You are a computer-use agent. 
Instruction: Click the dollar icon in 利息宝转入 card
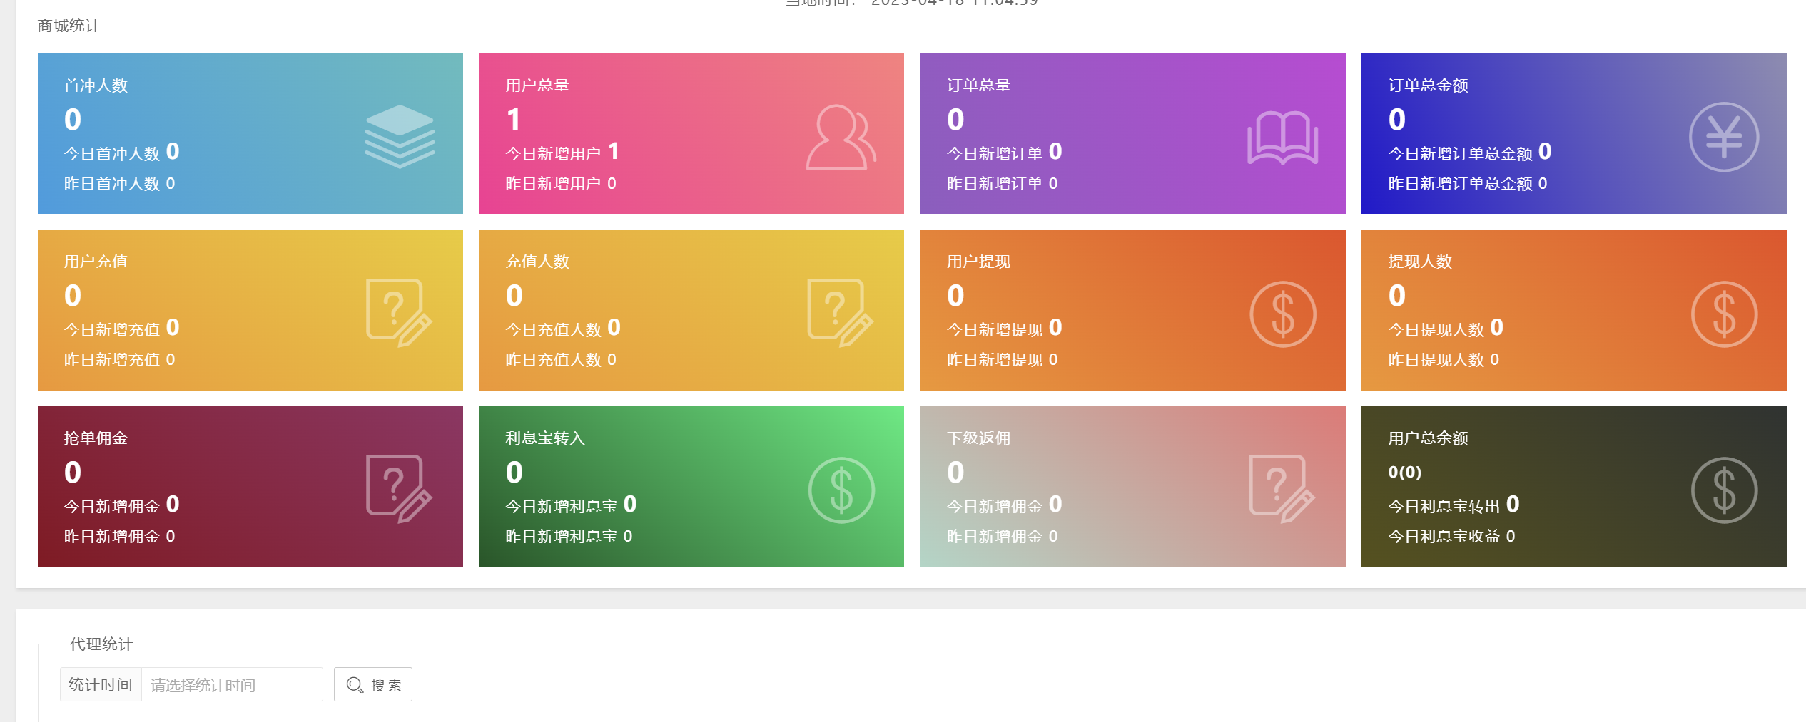point(841,490)
